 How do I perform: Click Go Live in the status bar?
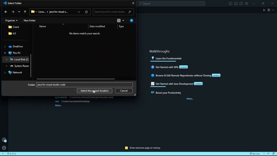254,154
